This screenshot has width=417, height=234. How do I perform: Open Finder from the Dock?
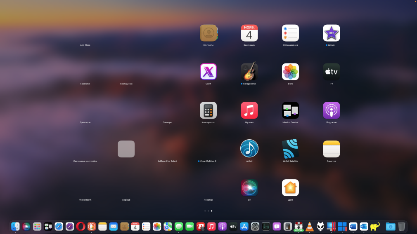(x=15, y=226)
